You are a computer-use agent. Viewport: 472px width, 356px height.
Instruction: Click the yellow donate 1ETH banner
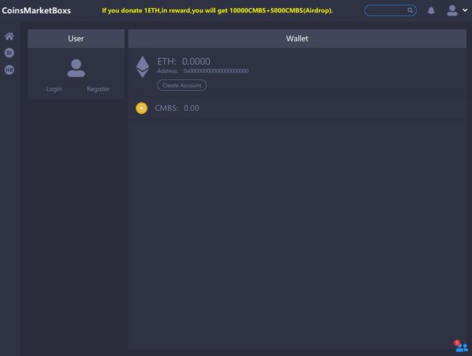[217, 11]
